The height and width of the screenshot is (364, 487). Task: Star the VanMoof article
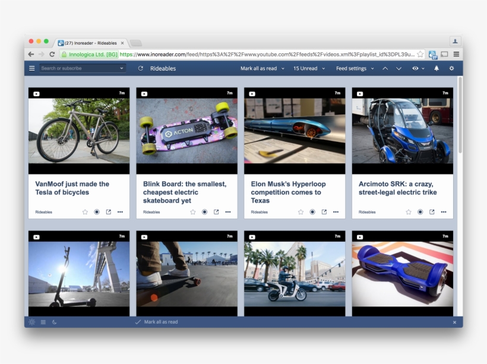(85, 212)
